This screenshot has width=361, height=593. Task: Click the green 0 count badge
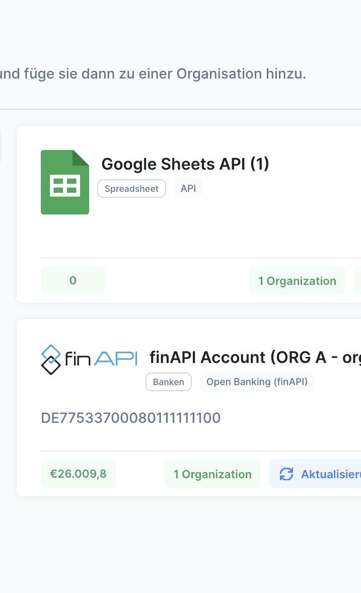tap(73, 281)
